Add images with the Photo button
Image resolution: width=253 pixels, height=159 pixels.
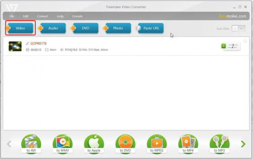117,28
